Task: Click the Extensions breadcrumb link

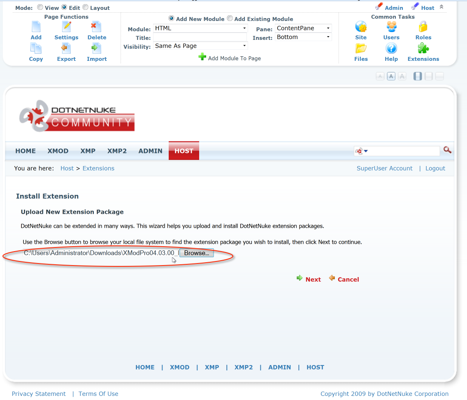Action: click(x=98, y=169)
